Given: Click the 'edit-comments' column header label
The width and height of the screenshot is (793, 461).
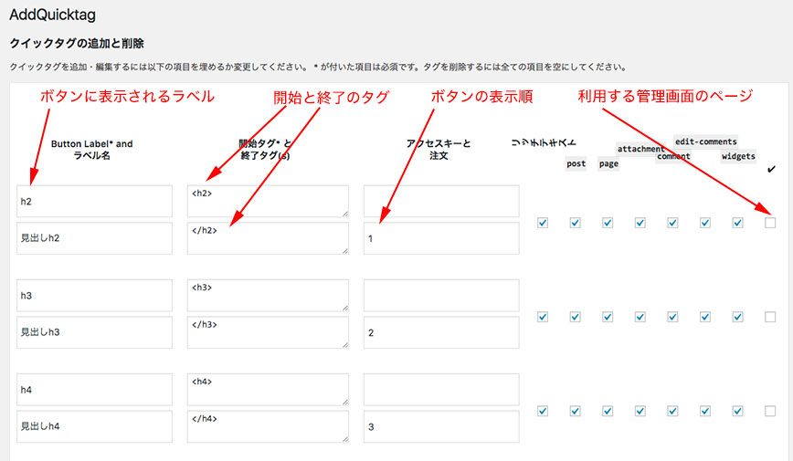Looking at the screenshot, I should pos(706,141).
